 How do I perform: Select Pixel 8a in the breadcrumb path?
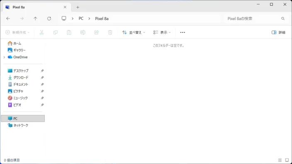tap(102, 19)
